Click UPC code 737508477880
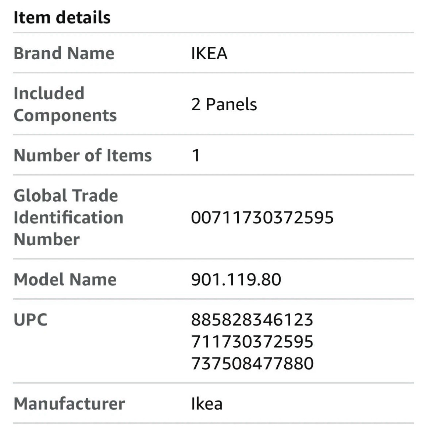The height and width of the screenshot is (440, 427). [x=252, y=364]
